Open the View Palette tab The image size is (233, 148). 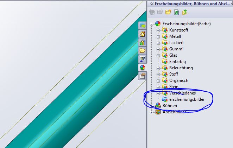[x=143, y=59]
